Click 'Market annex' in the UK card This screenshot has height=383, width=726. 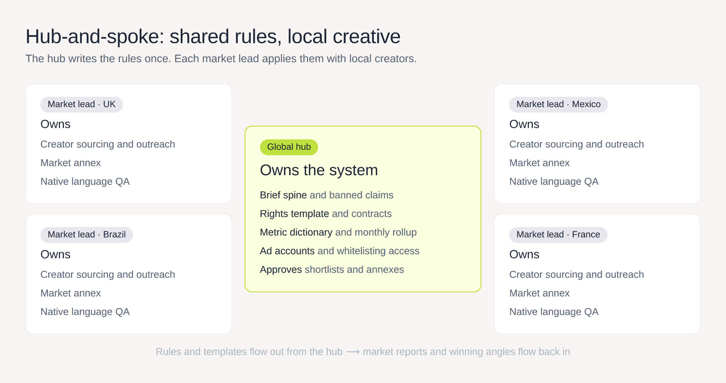pyautogui.click(x=71, y=163)
